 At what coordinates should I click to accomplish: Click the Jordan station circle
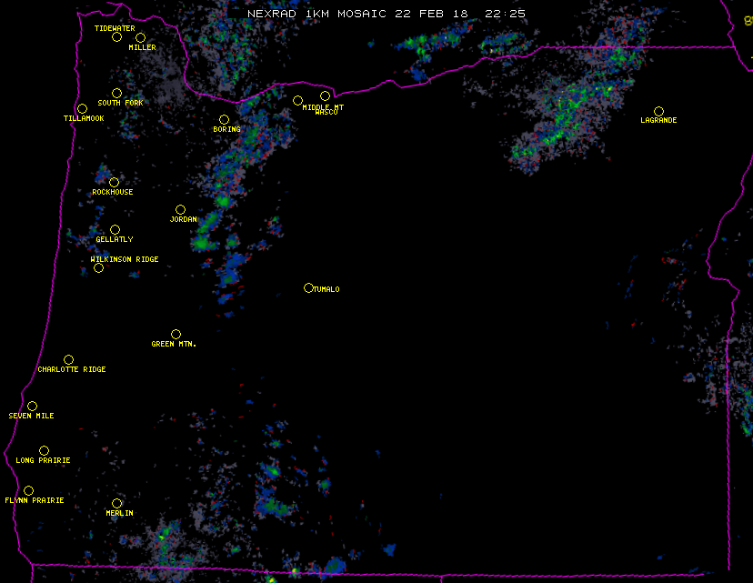(x=180, y=209)
